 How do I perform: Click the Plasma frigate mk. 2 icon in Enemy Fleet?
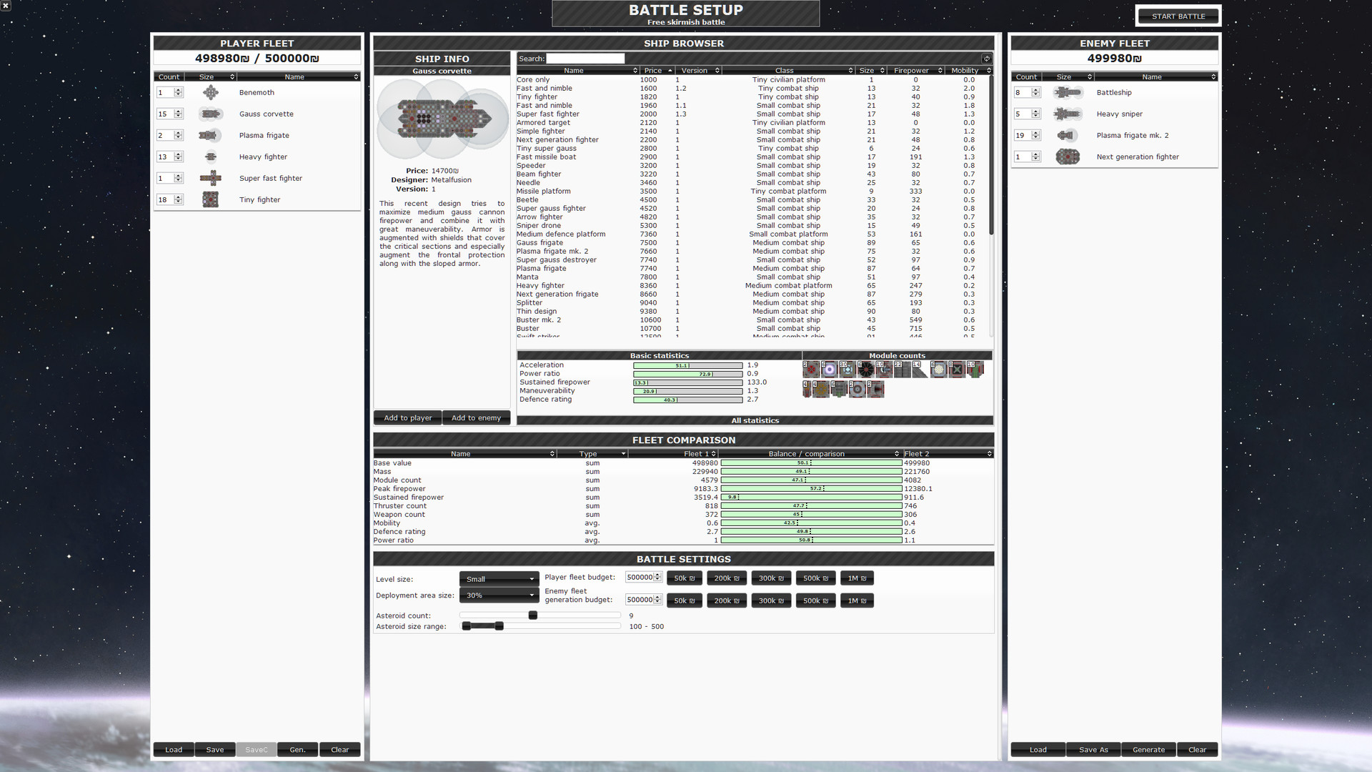click(x=1067, y=135)
